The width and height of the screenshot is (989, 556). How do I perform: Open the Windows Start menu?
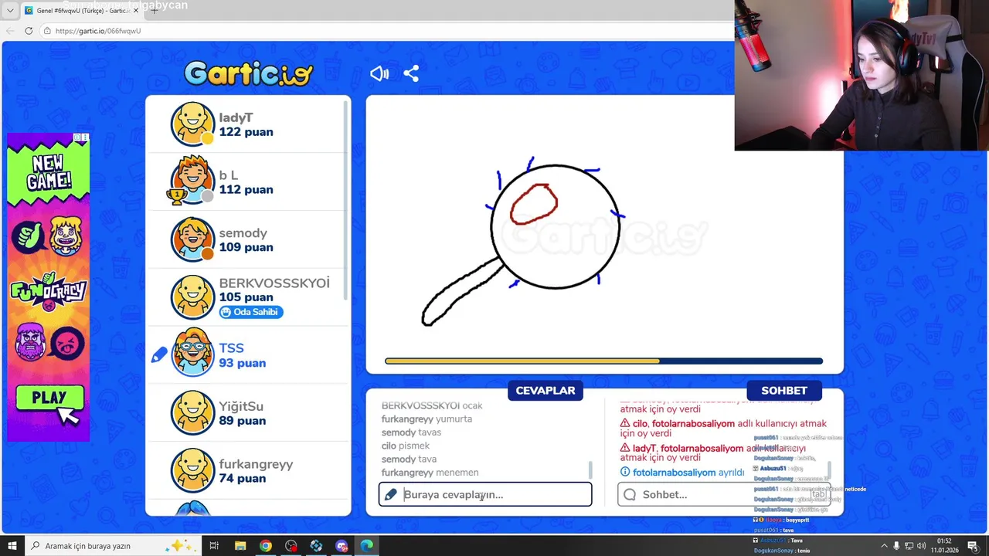[12, 546]
